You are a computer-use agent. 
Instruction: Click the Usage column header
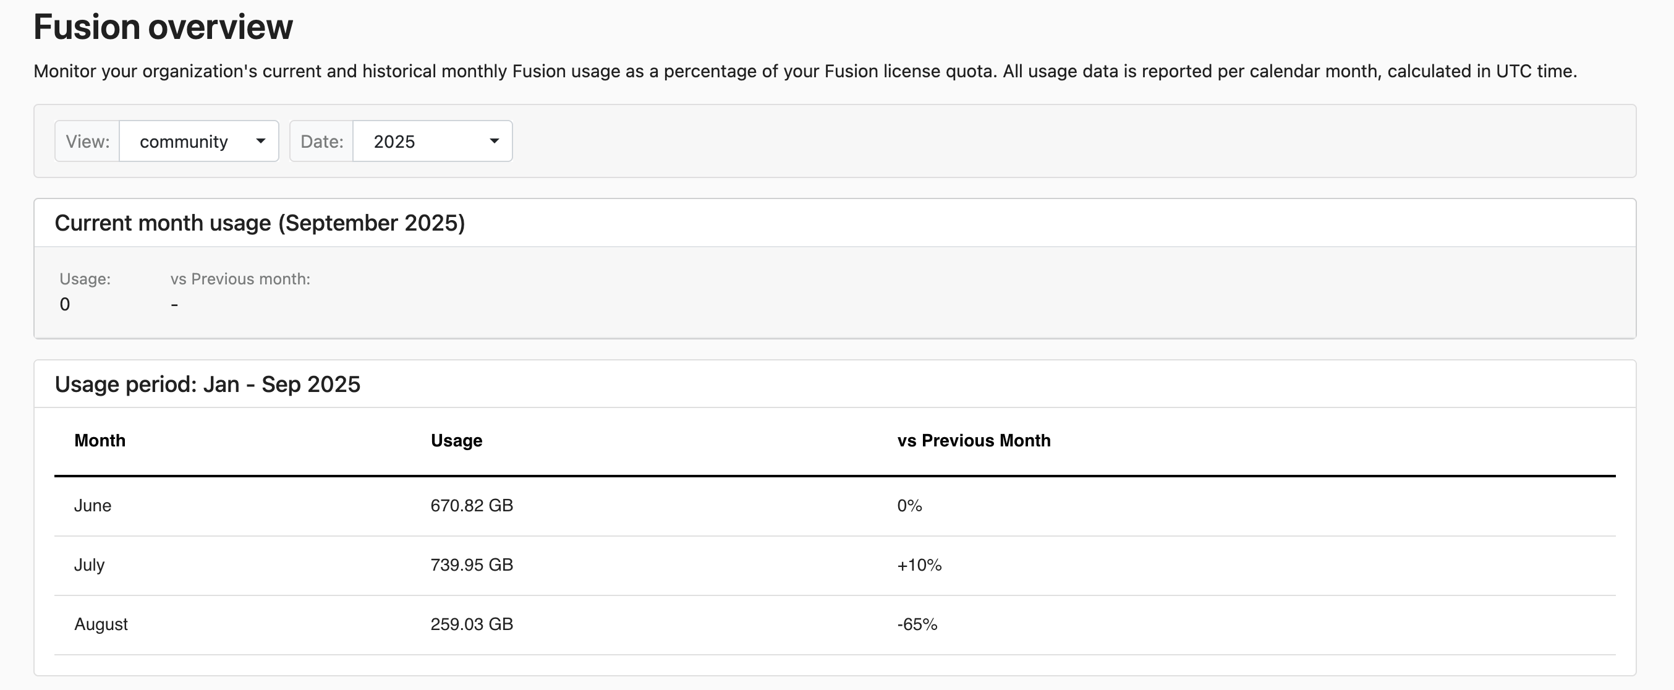[456, 440]
